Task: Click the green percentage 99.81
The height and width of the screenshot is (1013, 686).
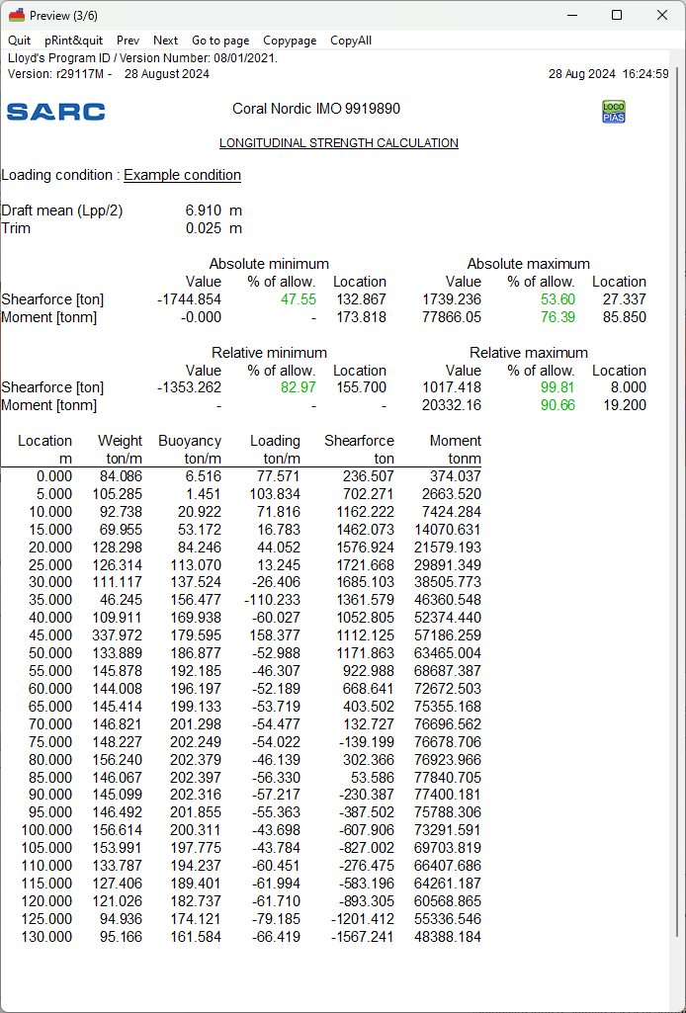Action: [557, 387]
